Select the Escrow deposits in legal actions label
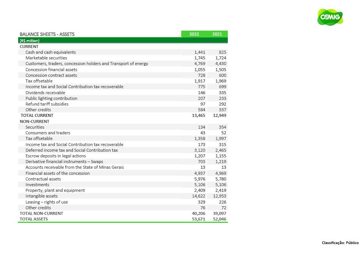The width and height of the screenshot is (361, 255). tap(56, 156)
